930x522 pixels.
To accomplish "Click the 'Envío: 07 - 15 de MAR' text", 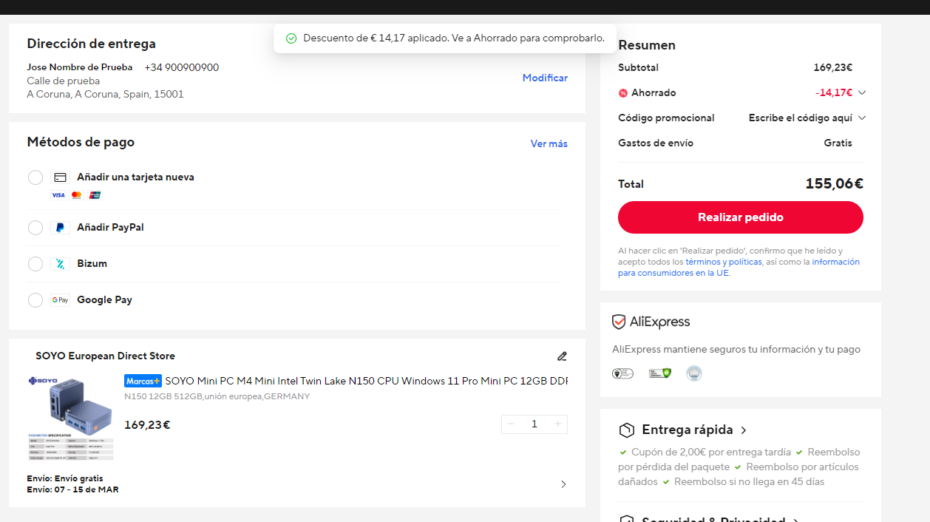I will [72, 489].
